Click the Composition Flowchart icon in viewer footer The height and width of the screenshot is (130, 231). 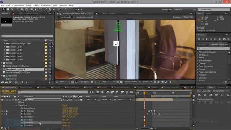tap(166, 82)
